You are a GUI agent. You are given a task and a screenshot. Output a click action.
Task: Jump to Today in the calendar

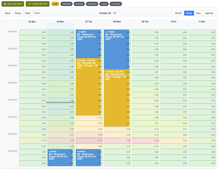pyautogui.click(x=18, y=13)
